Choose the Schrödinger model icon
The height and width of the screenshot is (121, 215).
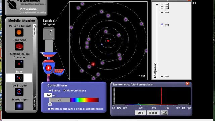tap(19, 106)
